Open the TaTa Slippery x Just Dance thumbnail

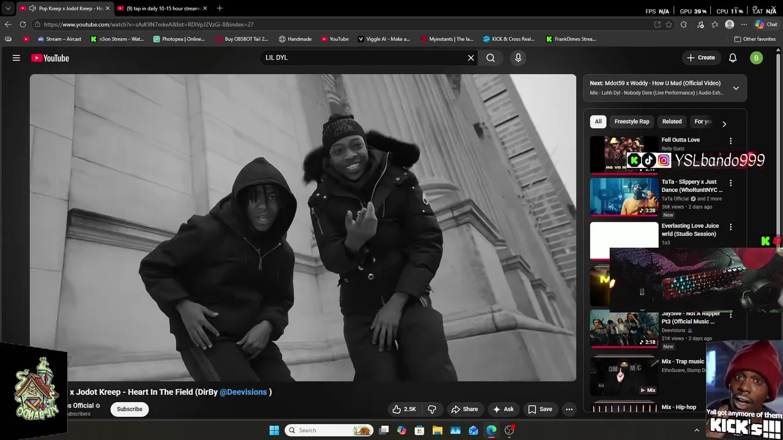[x=624, y=196]
